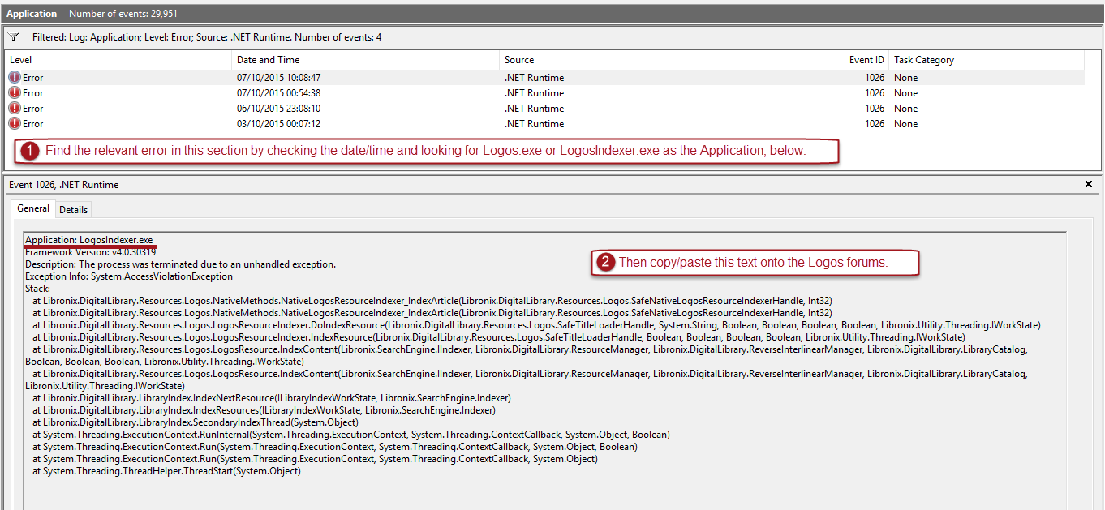1105x510 pixels.
Task: Select date cell 07/10/2015 00:54:38
Action: [x=278, y=93]
